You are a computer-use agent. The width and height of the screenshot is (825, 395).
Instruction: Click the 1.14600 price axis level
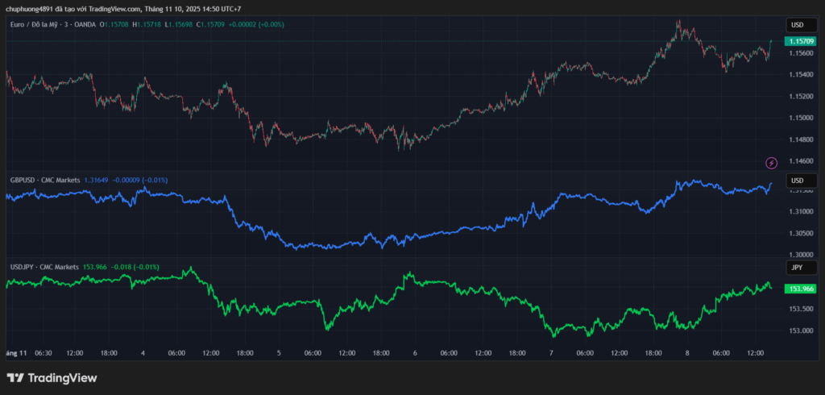[801, 161]
